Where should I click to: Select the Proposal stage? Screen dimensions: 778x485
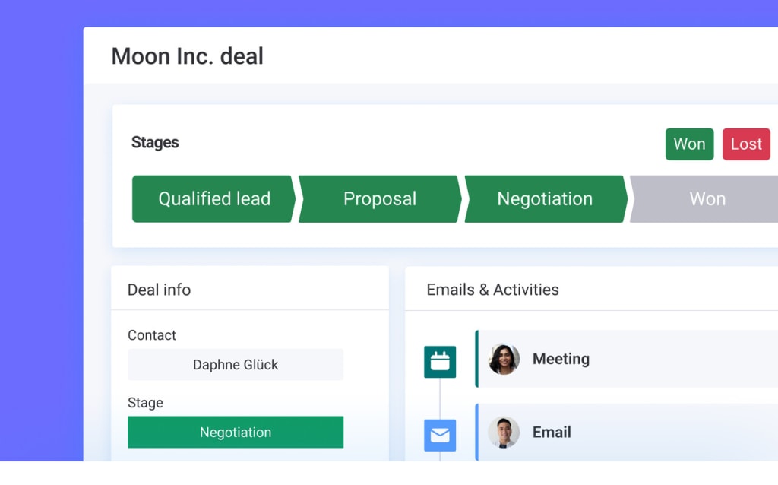point(380,198)
